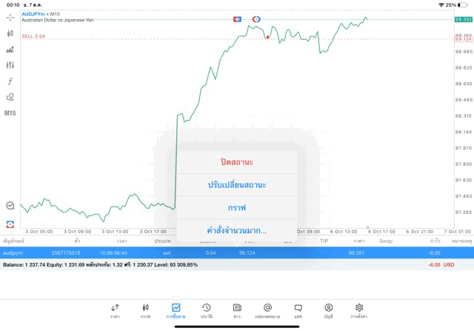
Task: Open the M15 timeframe selector
Action: tap(10, 113)
